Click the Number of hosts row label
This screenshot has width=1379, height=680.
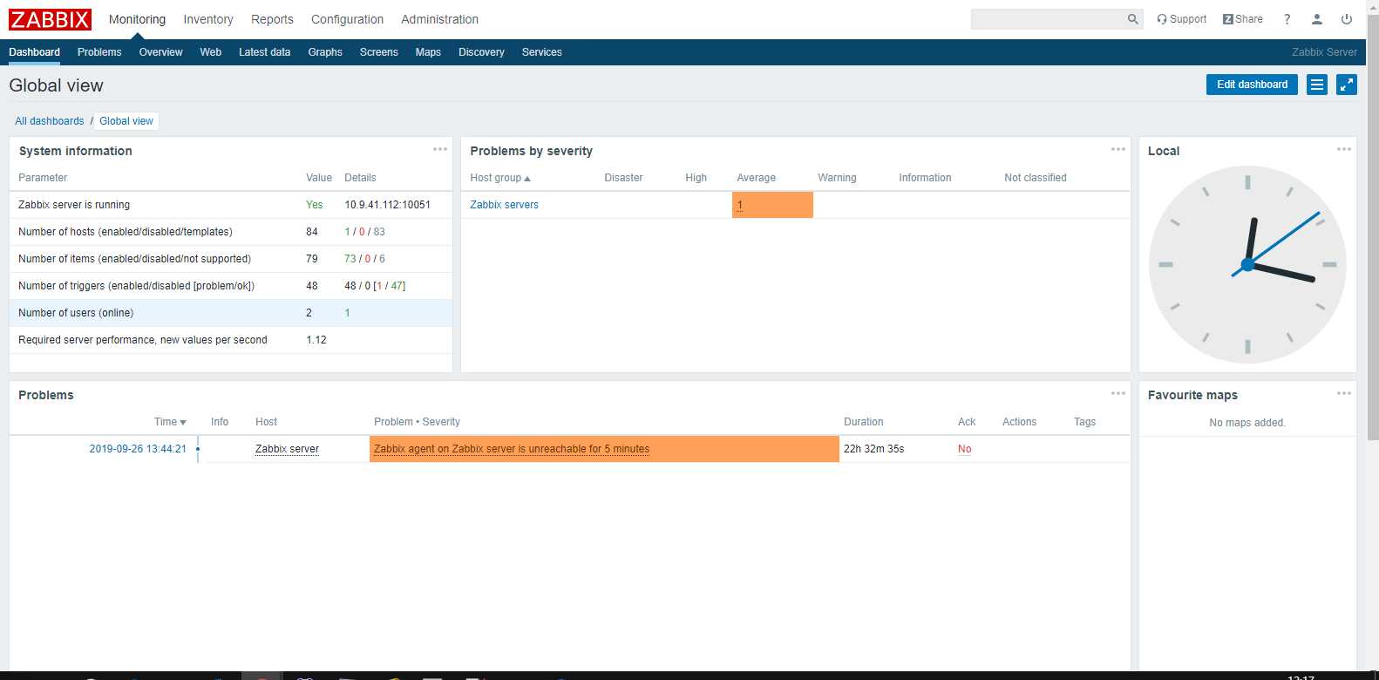click(126, 232)
